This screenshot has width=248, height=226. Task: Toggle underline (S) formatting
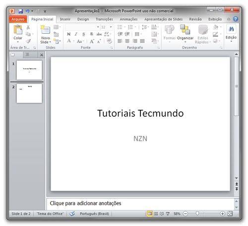(84, 34)
